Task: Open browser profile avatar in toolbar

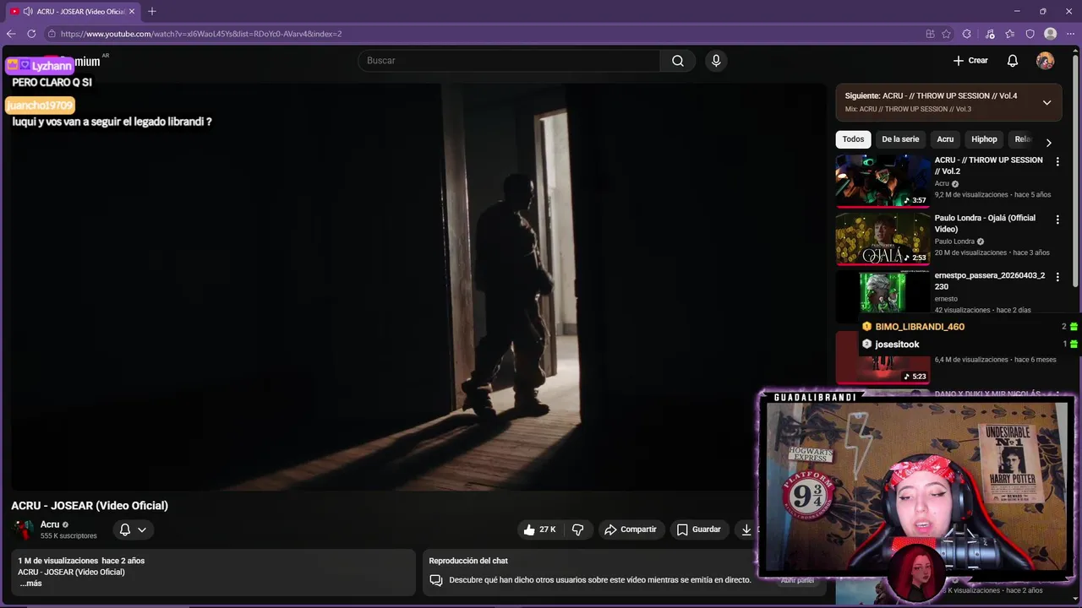Action: pos(1051,34)
